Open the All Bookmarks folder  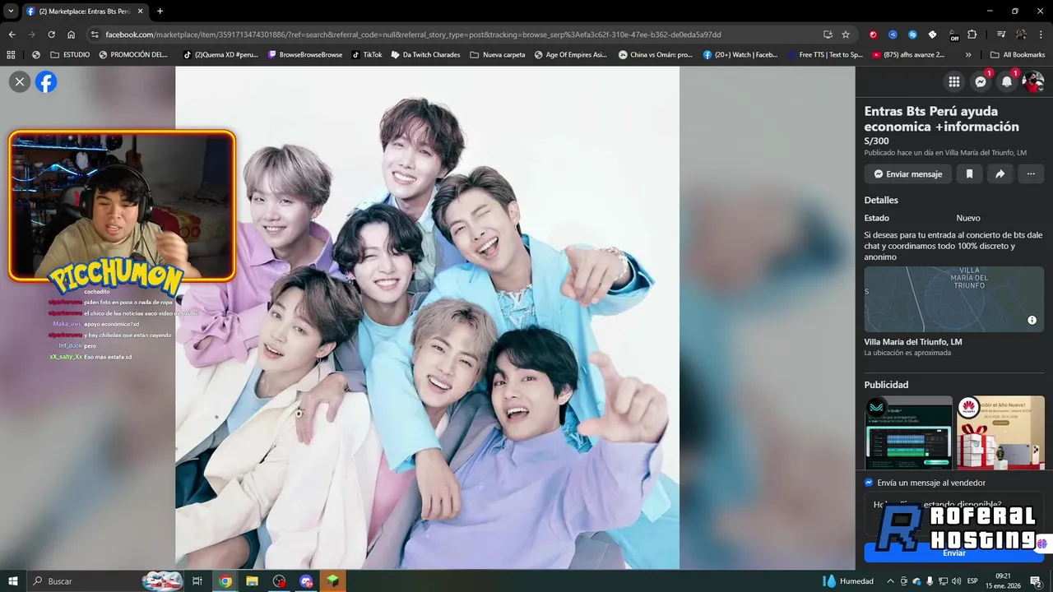tap(1018, 55)
